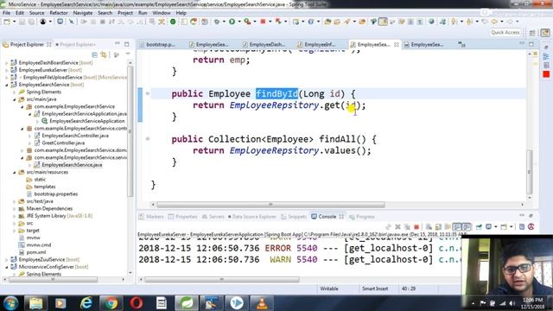
Task: Expand EmployeeDashBoardService project
Action: [x=6, y=63]
